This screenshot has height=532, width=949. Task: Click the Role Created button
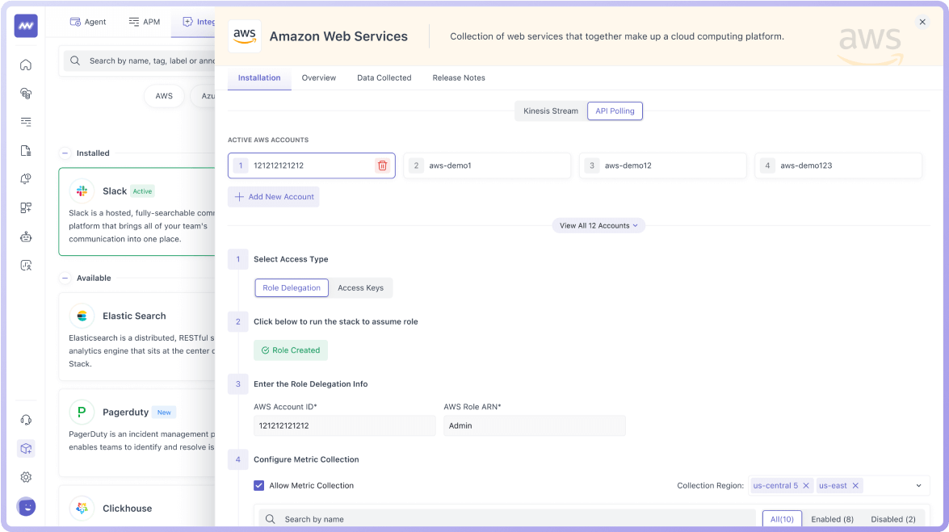pos(291,350)
